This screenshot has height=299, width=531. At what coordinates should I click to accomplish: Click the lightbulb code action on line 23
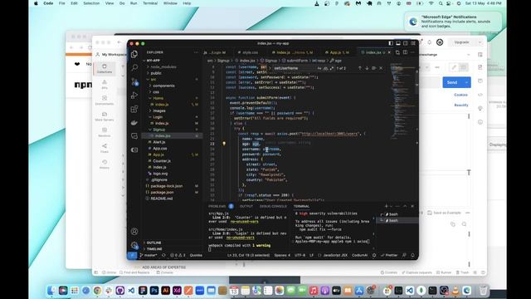224,144
